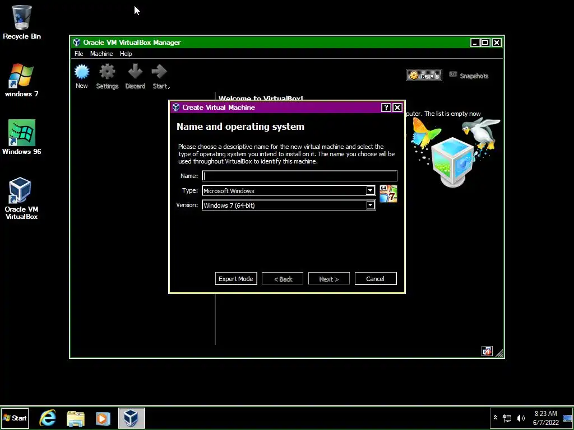Screen dimensions: 574x430
Task: Click the network tray icon
Action: tap(507, 418)
